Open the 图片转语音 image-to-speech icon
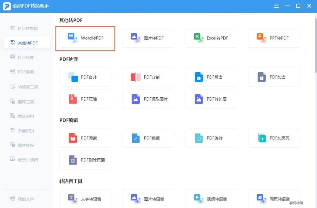Viewport: 317px width, 208px height. tap(135, 199)
